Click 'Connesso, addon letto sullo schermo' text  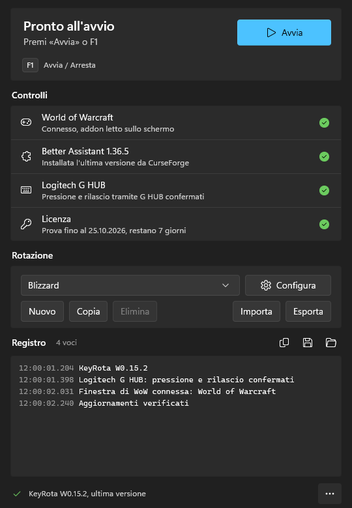(x=108, y=129)
